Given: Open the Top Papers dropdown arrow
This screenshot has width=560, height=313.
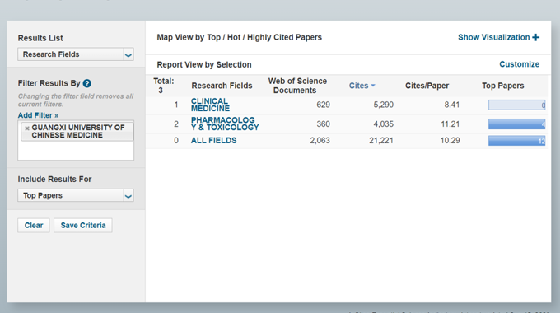Looking at the screenshot, I should (x=128, y=196).
